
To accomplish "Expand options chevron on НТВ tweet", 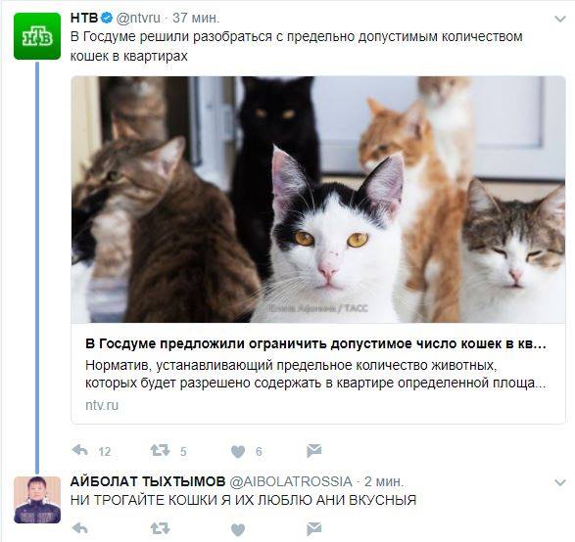I will point(560,19).
